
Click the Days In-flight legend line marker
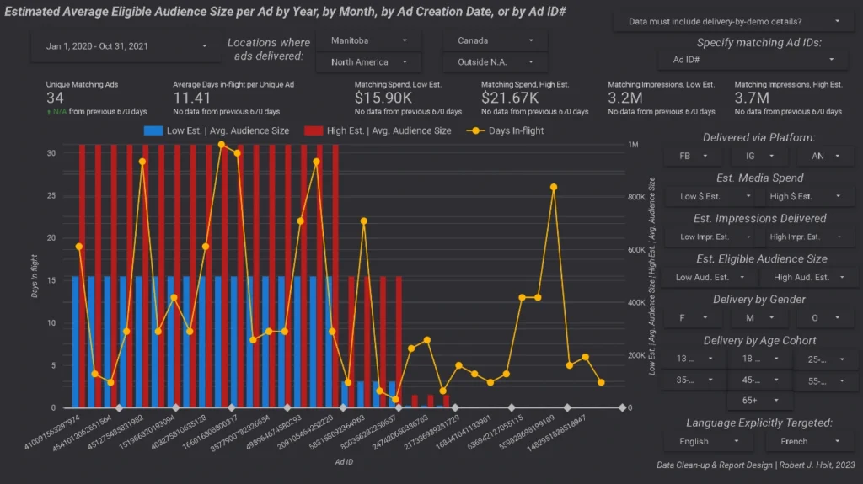[x=480, y=130]
